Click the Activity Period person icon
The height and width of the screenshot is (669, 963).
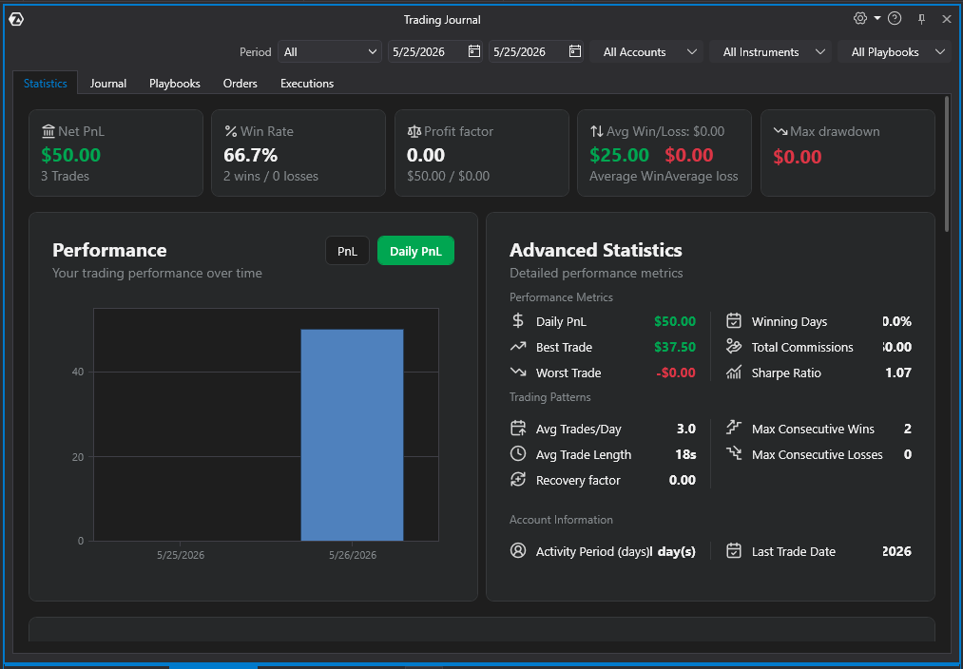point(518,550)
